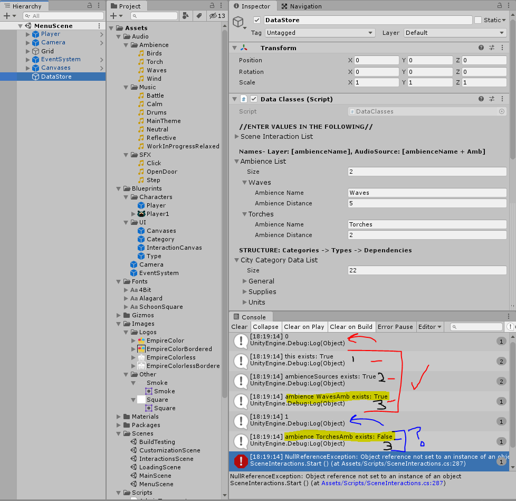Switch to the Navigation tab
Image resolution: width=516 pixels, height=501 pixels.
pos(301,6)
